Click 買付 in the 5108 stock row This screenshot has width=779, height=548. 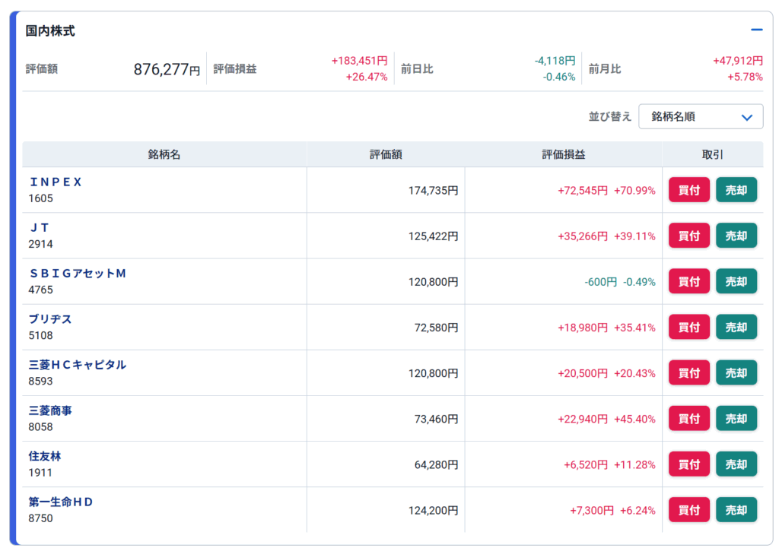click(688, 327)
